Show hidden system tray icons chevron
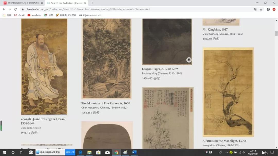The image size is (278, 156). pyautogui.click(x=227, y=152)
